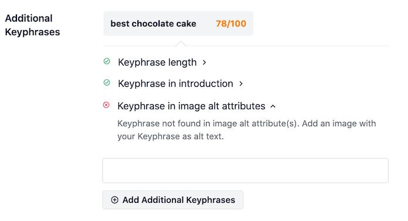Click green check icon beside Keyphrase length
This screenshot has width=408, height=221.
tap(107, 62)
